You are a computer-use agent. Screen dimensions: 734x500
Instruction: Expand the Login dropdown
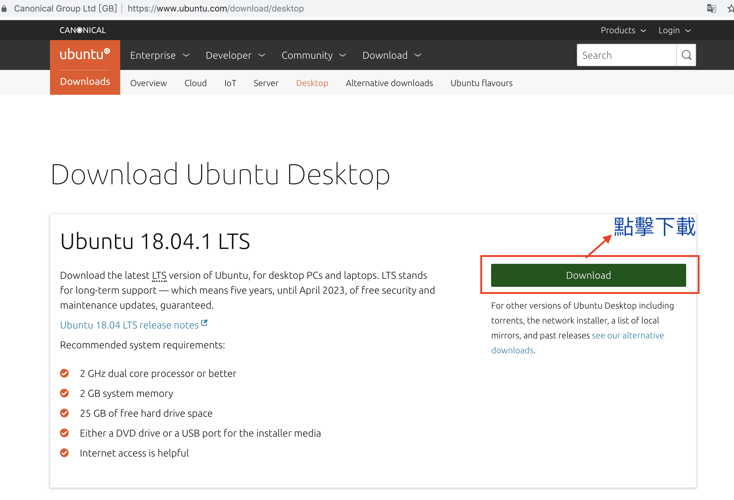point(675,30)
